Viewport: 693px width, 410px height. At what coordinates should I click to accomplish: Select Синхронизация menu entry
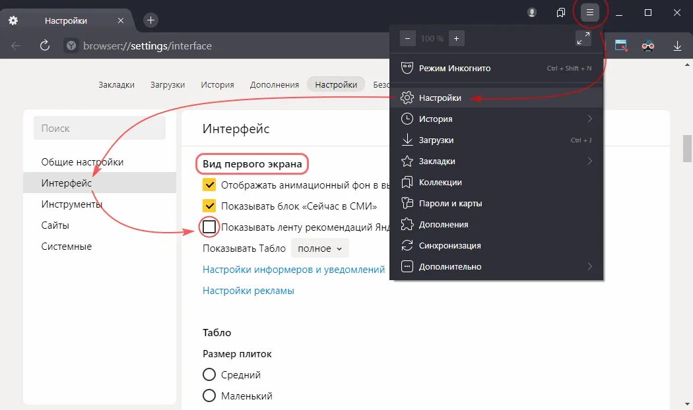click(x=496, y=245)
